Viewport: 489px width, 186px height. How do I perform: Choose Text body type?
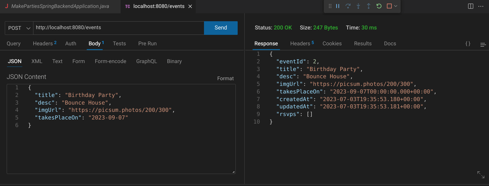click(x=58, y=61)
